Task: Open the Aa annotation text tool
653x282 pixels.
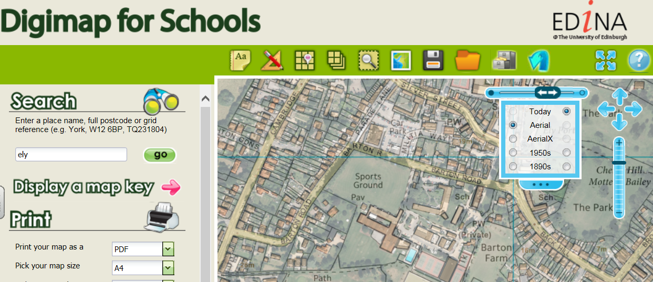Action: point(241,60)
